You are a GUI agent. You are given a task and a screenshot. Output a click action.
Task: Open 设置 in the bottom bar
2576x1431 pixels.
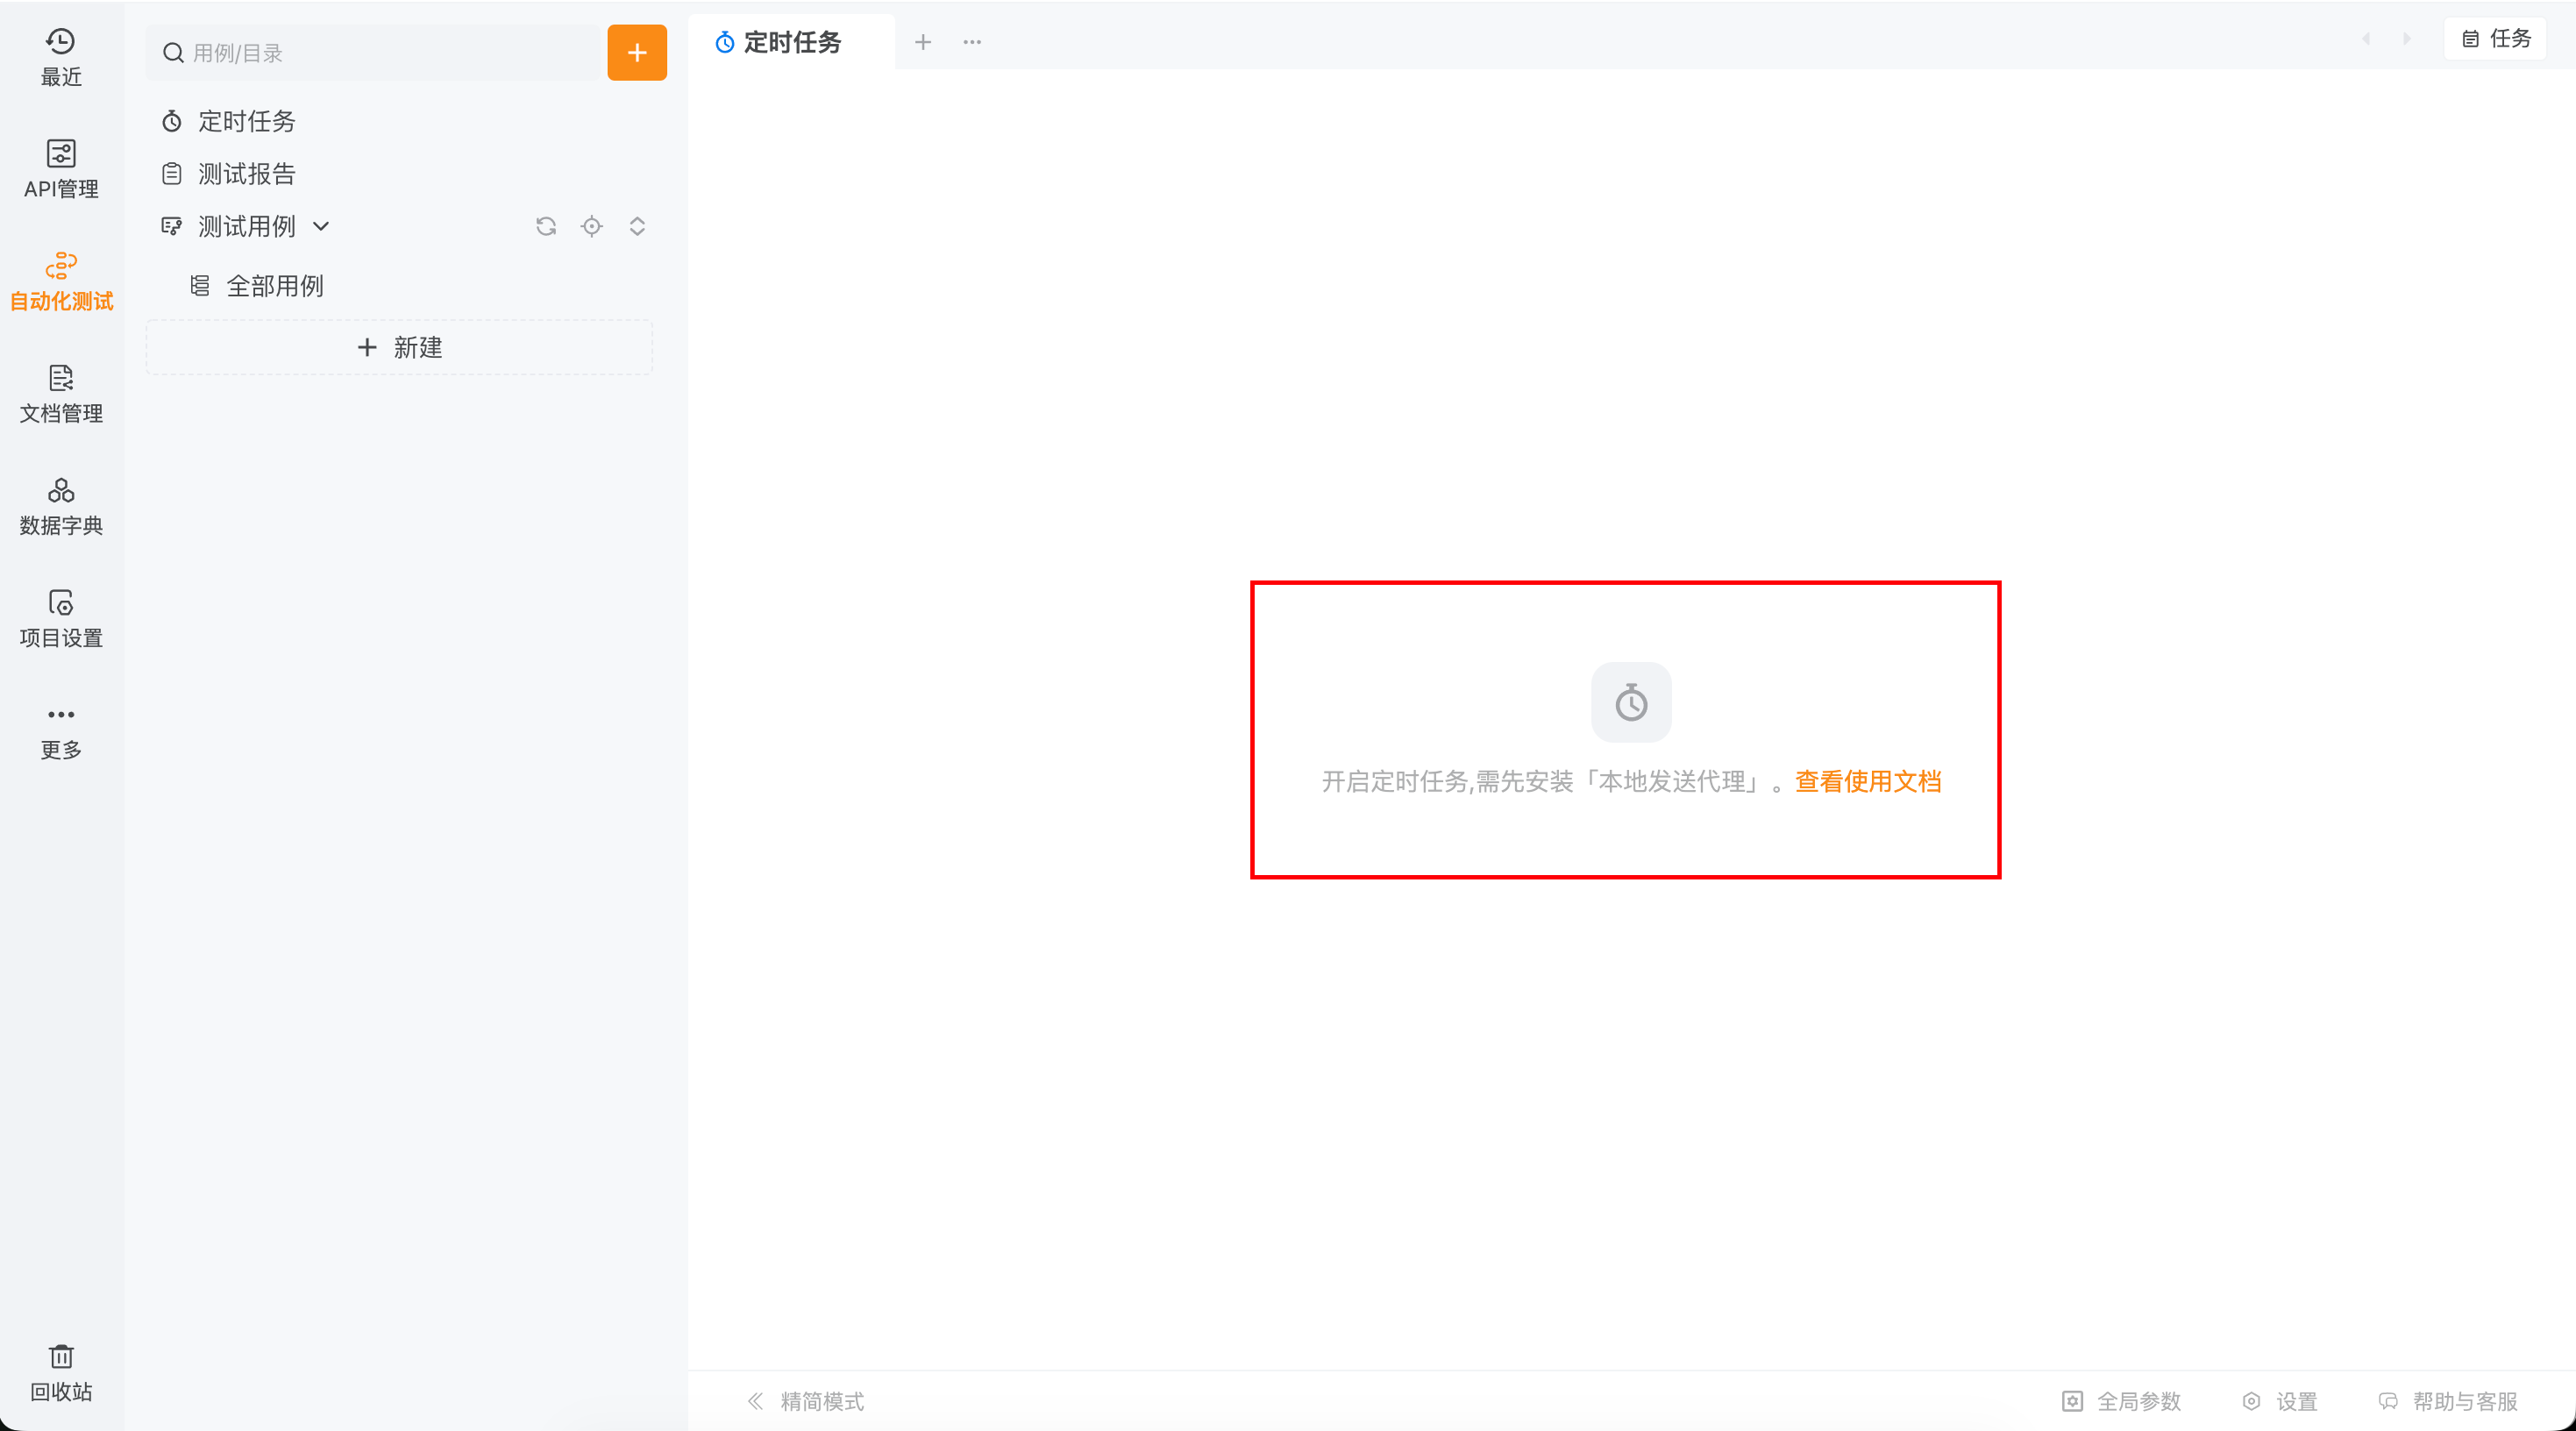pos(2279,1401)
